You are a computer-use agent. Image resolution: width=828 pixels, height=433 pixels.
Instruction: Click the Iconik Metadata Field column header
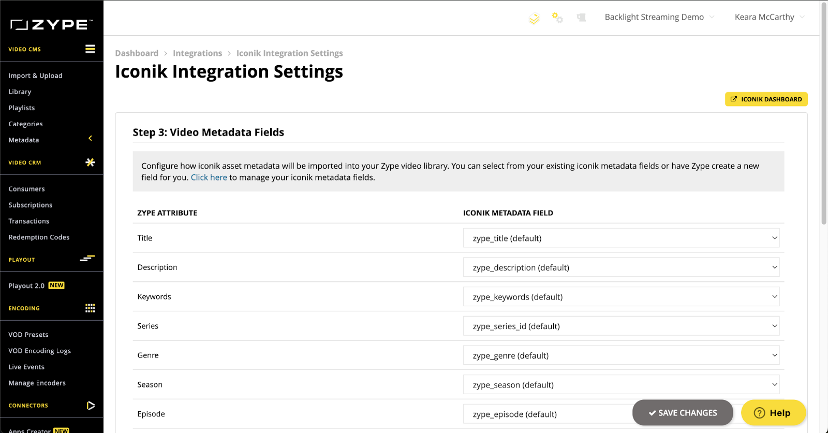pos(508,213)
